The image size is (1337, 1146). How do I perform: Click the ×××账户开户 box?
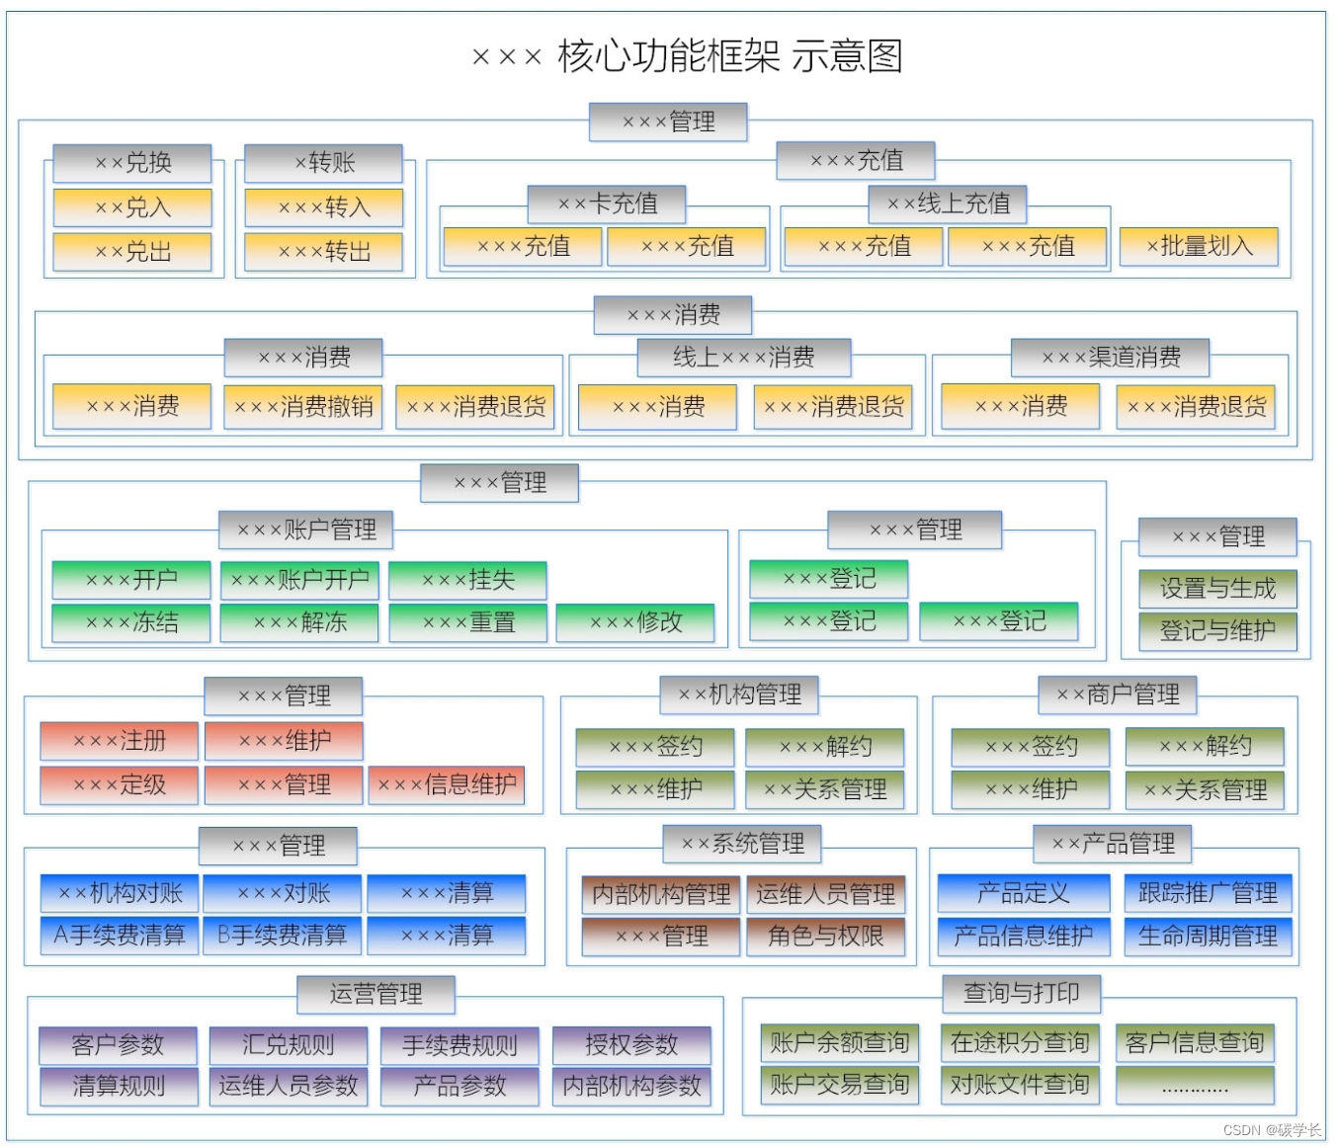coord(299,580)
